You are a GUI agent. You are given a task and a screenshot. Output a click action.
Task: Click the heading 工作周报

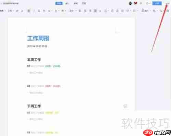tap(38, 38)
